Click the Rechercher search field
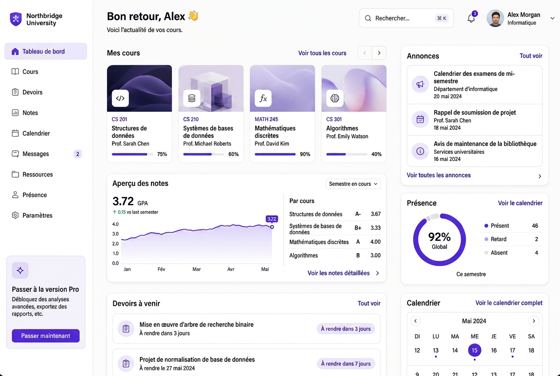 (406, 19)
